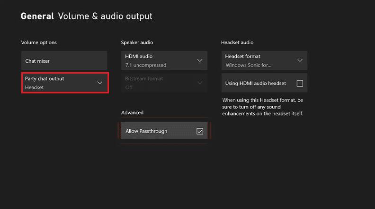Expand the Party chat output dropdown
375x209 pixels.
tap(65, 83)
